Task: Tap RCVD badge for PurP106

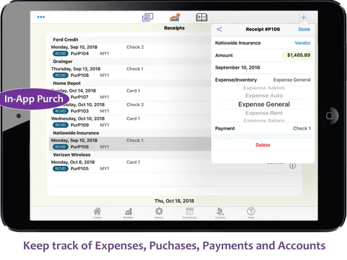Action: point(60,147)
